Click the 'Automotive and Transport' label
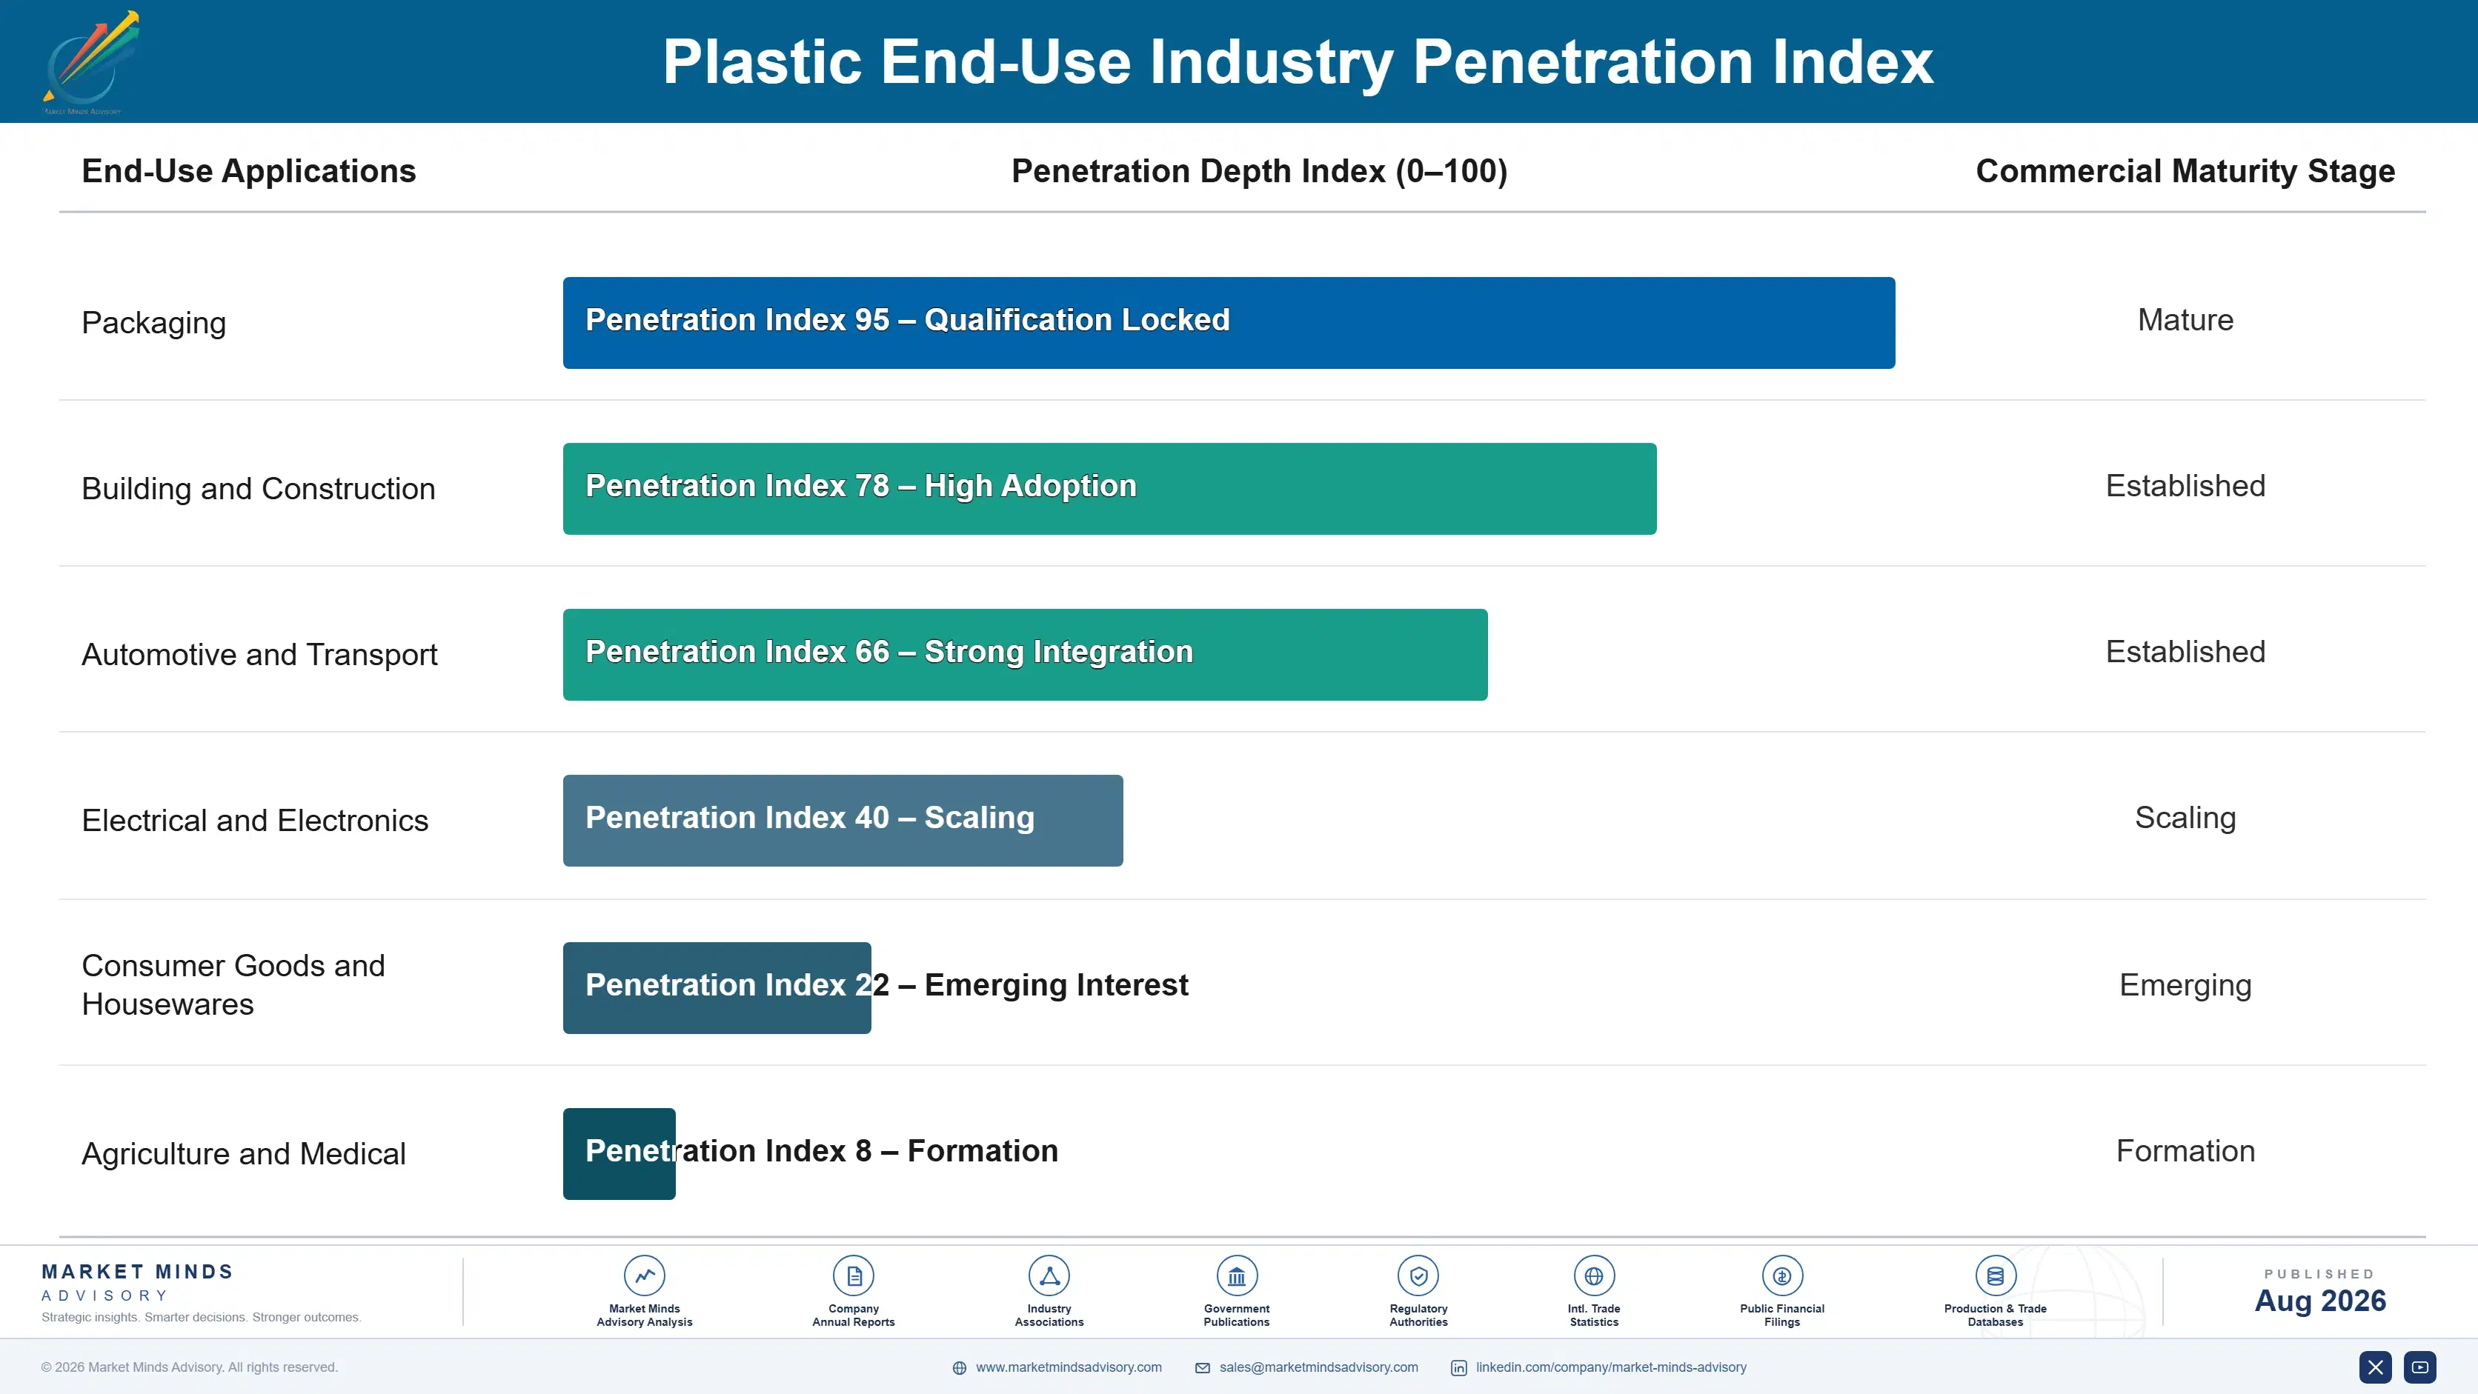 pyautogui.click(x=259, y=655)
